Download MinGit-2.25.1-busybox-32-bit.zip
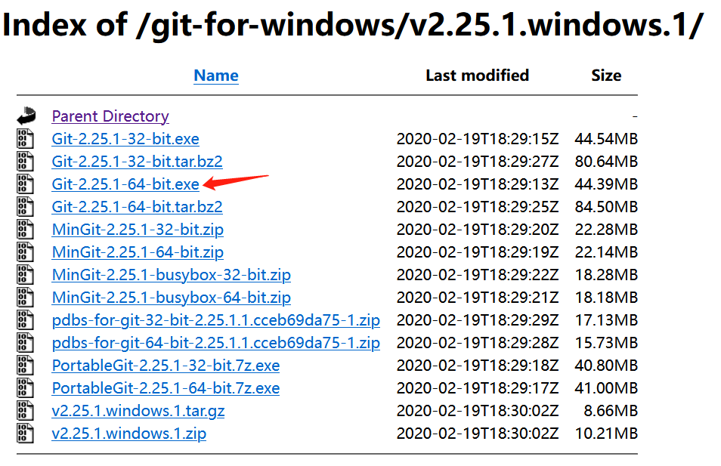 point(171,275)
